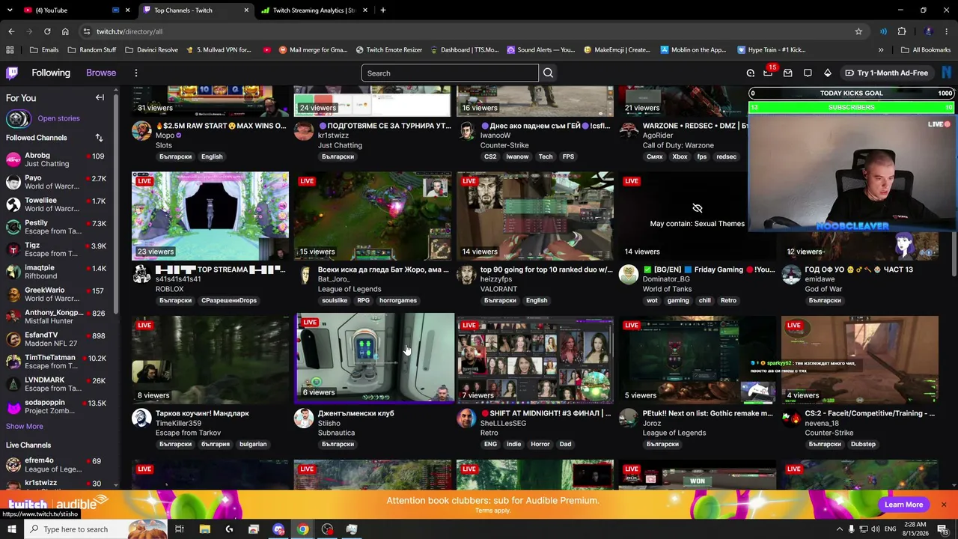Click the Chrome address bar
This screenshot has height=539, width=958.
pos(472,31)
